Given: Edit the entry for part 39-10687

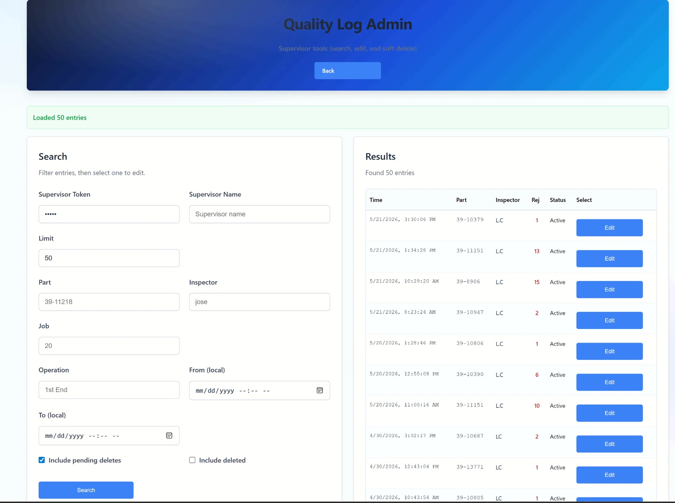Looking at the screenshot, I should click(609, 444).
